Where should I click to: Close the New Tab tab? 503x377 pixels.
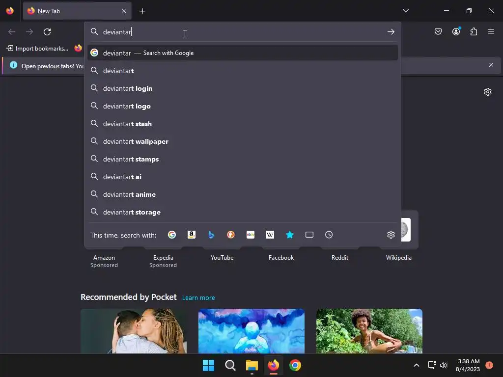pos(124,11)
